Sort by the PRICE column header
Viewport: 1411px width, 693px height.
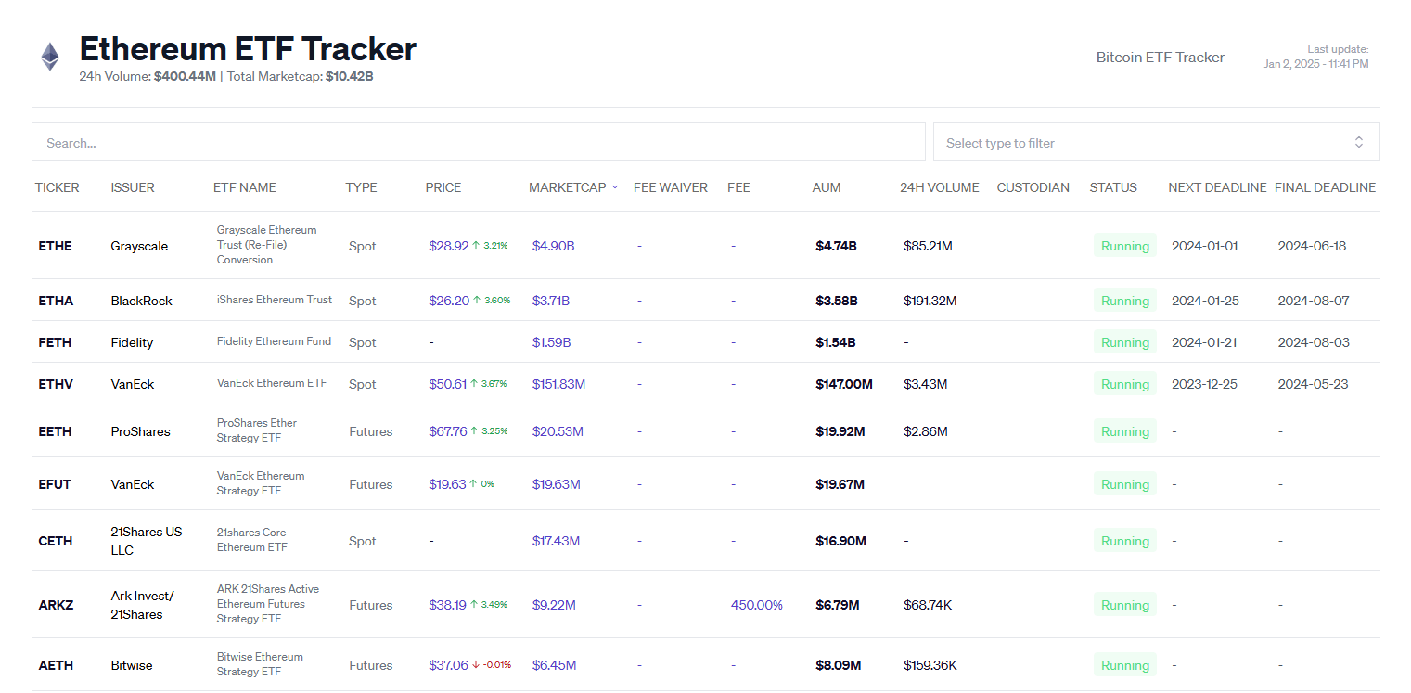tap(443, 187)
